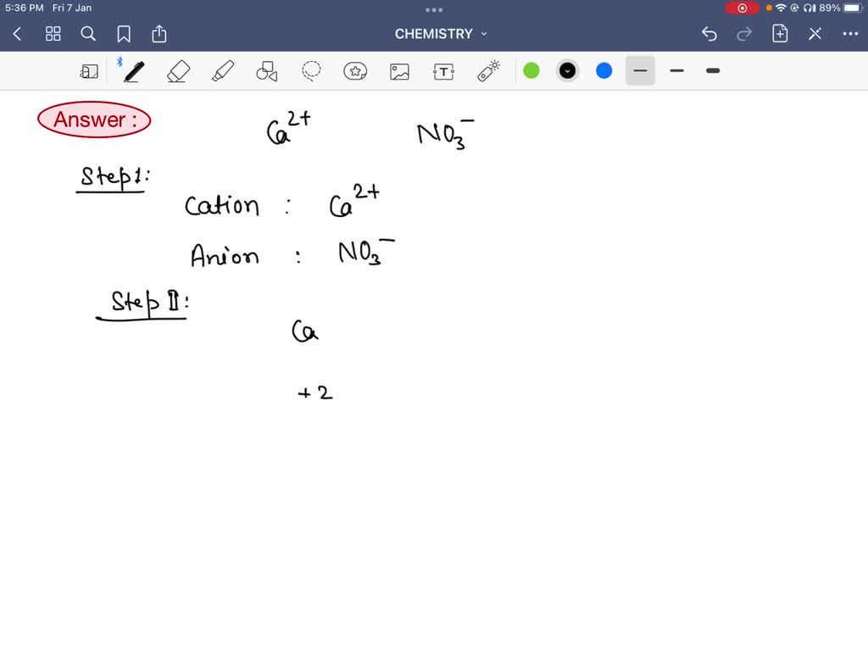Screen dimensions: 868x651
Task: Select the Eraser tool
Action: click(178, 71)
